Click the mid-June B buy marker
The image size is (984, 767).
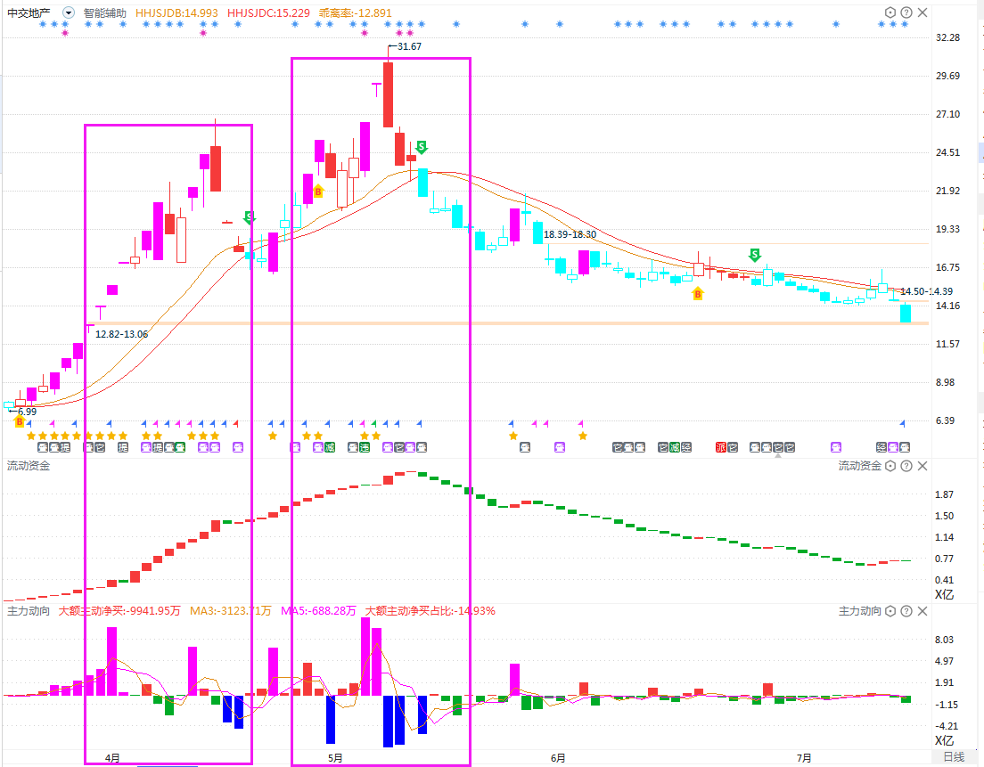point(697,293)
